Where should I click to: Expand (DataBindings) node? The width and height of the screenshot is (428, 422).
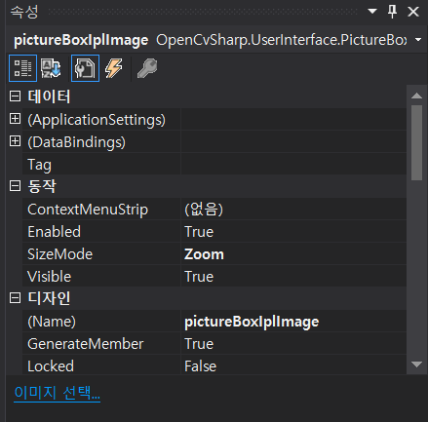pyautogui.click(x=15, y=141)
